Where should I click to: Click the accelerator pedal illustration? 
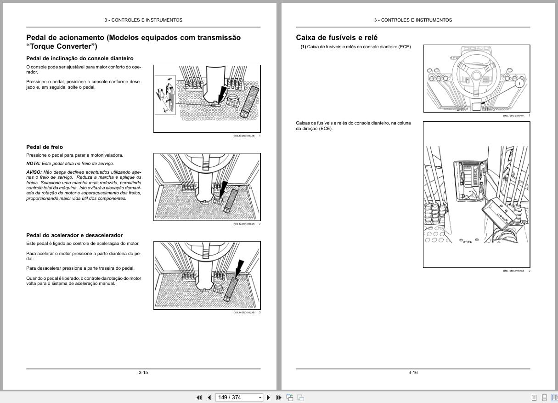pyautogui.click(x=207, y=275)
